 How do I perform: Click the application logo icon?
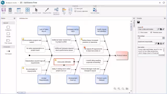(3, 3)
